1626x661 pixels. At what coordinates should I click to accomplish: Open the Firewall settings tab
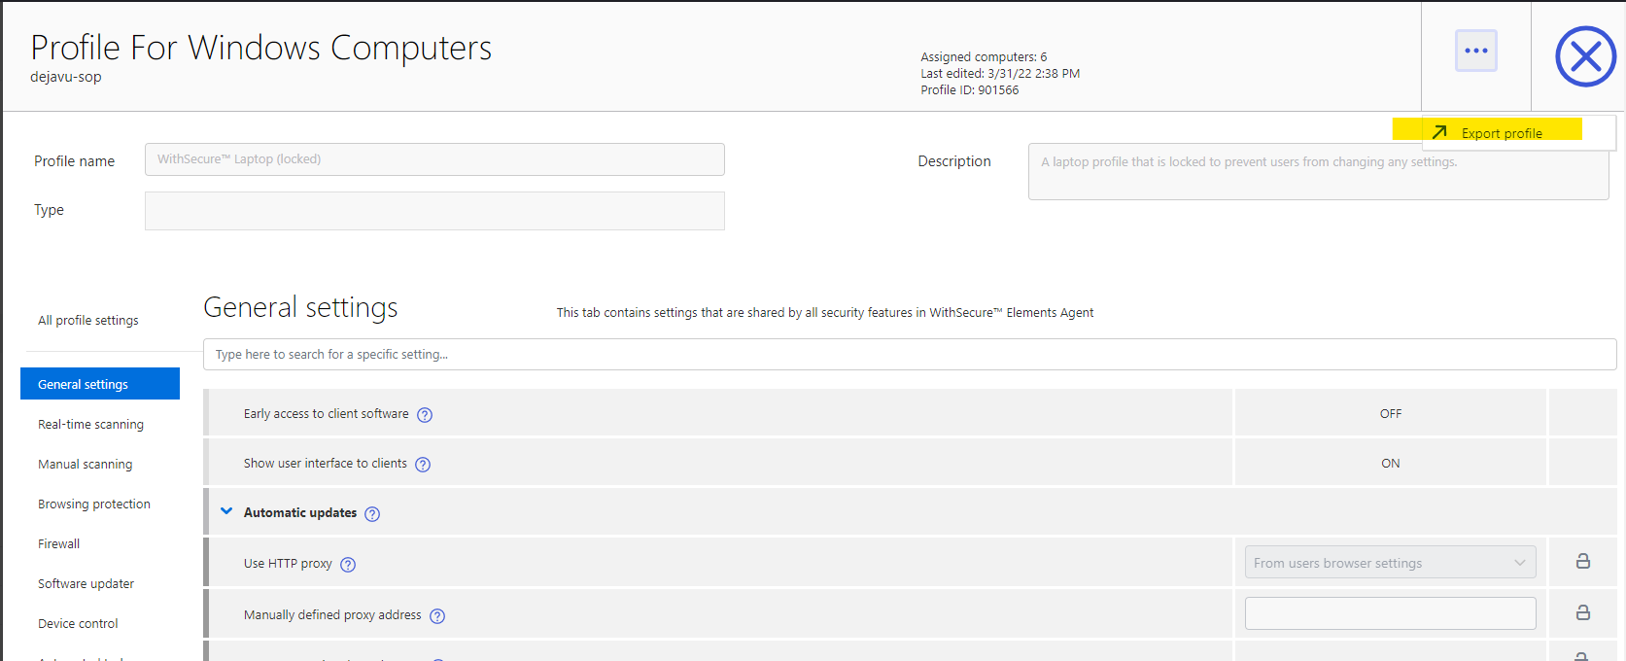tap(59, 543)
